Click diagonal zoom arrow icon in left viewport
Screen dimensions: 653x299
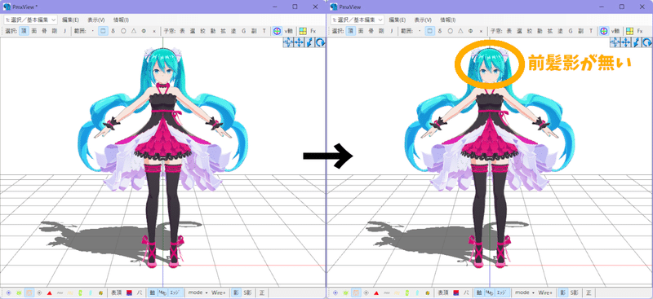point(309,42)
